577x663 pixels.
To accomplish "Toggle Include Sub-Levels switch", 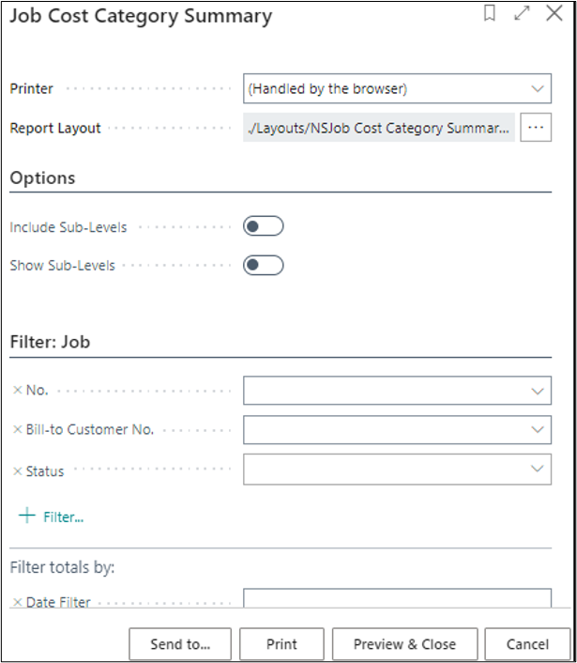I will tap(263, 226).
